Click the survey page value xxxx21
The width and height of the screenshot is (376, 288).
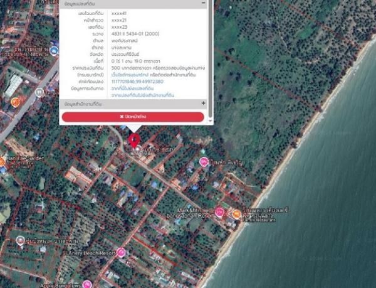click(x=119, y=20)
